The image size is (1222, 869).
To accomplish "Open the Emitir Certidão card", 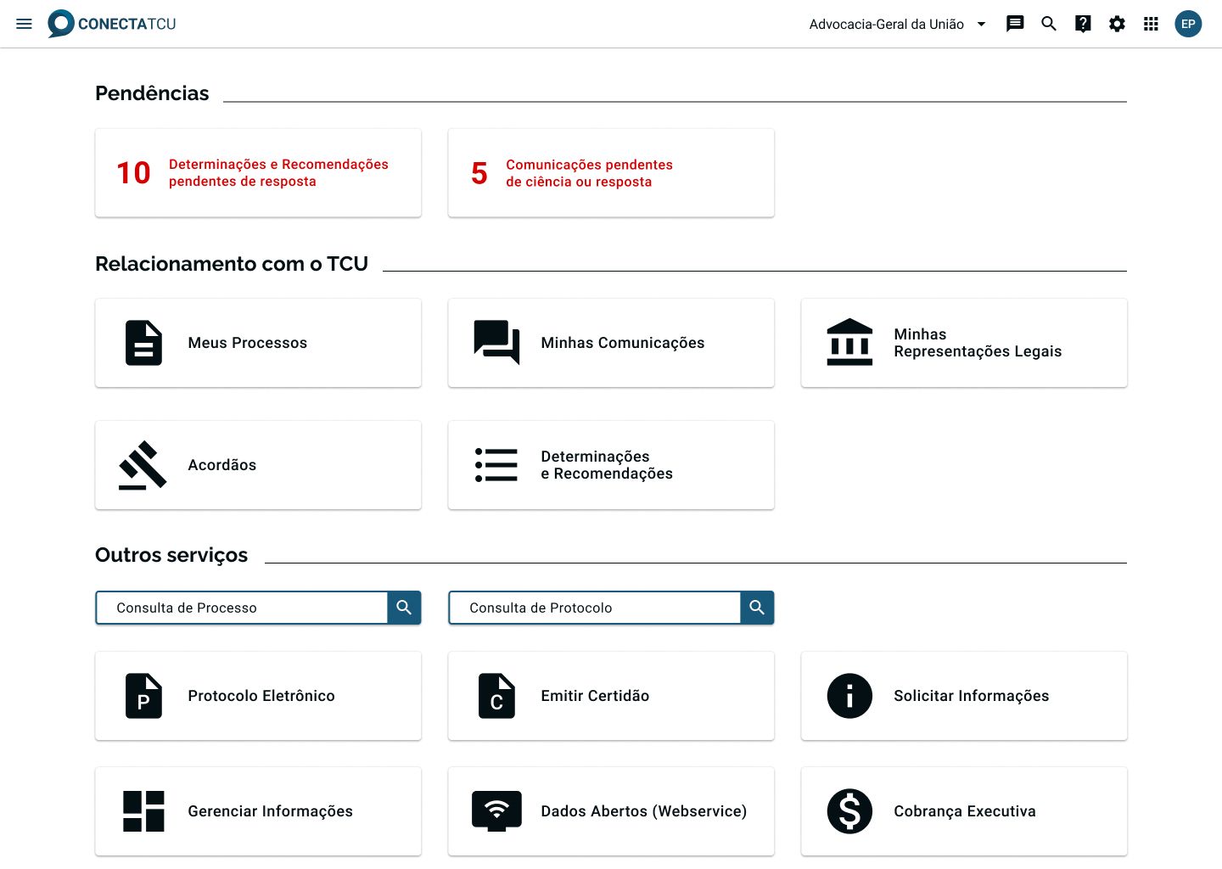I will (x=611, y=696).
